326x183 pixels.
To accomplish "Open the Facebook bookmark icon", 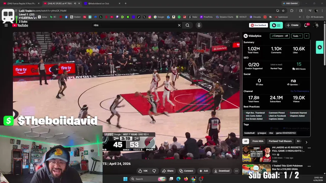I will click(66, 17).
